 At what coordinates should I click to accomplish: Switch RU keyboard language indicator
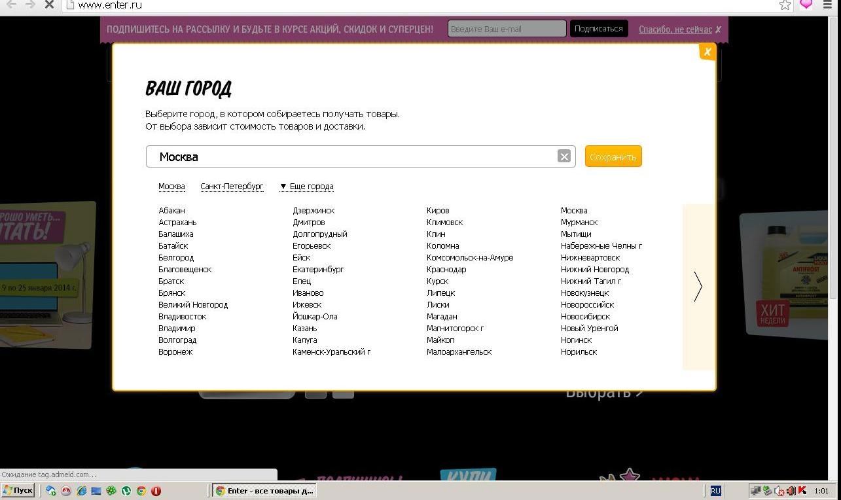pyautogui.click(x=715, y=491)
